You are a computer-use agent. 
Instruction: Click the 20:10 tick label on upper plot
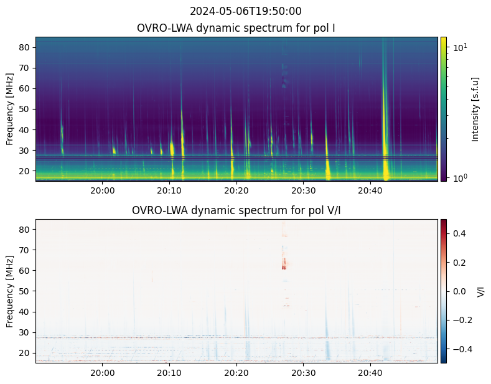click(x=169, y=190)
